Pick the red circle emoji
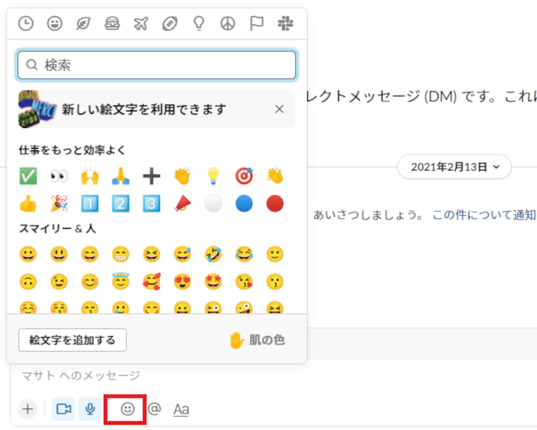The image size is (537, 430). point(275,204)
